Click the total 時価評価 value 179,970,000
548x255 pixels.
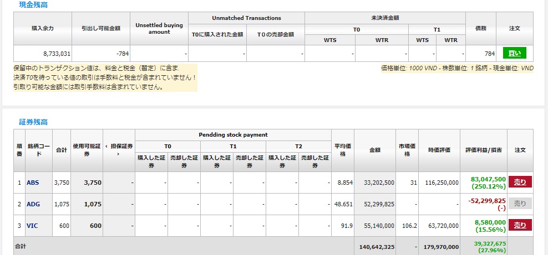[439, 247]
